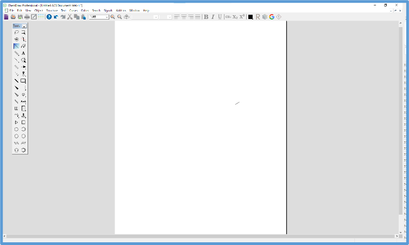Click the Print icon in the toolbar
Image resolution: width=409 pixels, height=245 pixels.
[x=27, y=17]
